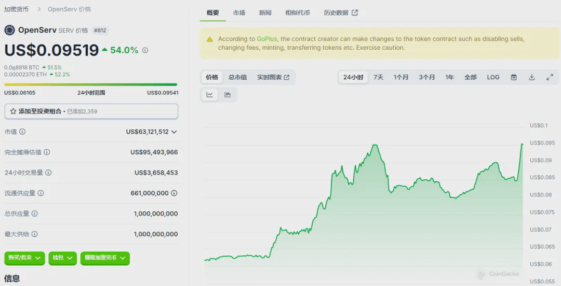The width and height of the screenshot is (561, 286).
Task: Click the 信息 section heading
Action: pos(12,279)
